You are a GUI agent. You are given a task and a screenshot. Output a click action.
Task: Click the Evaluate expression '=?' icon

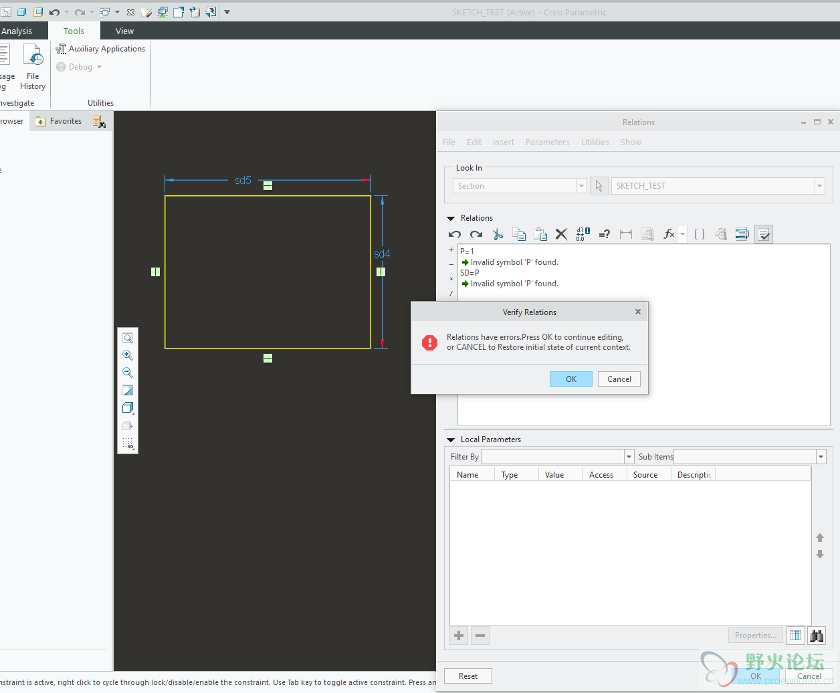click(x=604, y=234)
